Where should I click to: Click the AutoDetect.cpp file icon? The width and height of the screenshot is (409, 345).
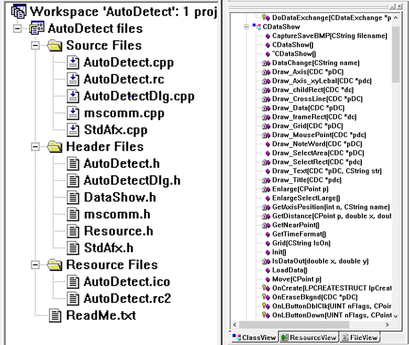(x=73, y=62)
